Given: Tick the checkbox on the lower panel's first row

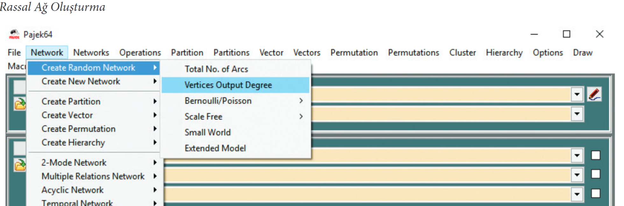Looking at the screenshot, I should (595, 155).
